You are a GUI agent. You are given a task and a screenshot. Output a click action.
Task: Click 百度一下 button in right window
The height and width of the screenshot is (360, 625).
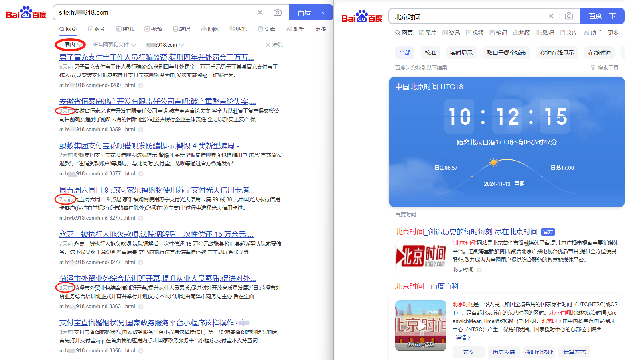602,16
